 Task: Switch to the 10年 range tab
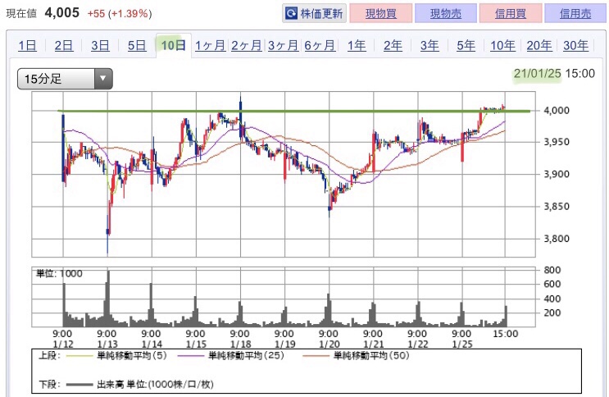[502, 45]
